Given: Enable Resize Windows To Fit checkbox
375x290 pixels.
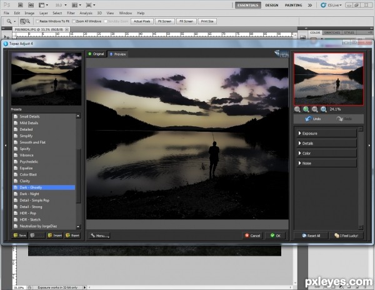Looking at the screenshot, I should (37, 21).
